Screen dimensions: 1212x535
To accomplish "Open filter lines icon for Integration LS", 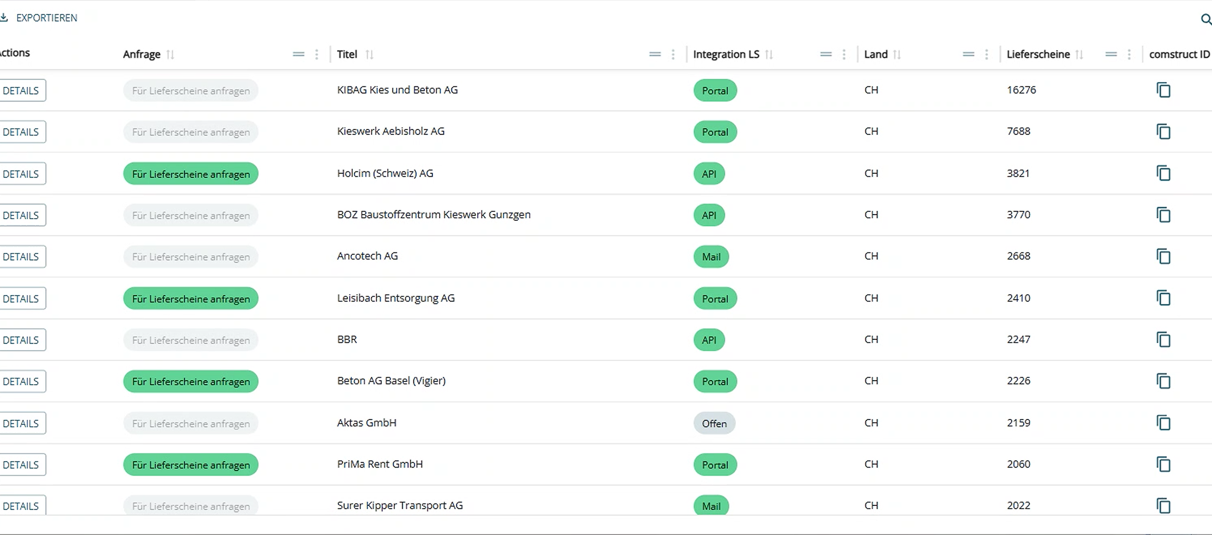I will pyautogui.click(x=826, y=54).
